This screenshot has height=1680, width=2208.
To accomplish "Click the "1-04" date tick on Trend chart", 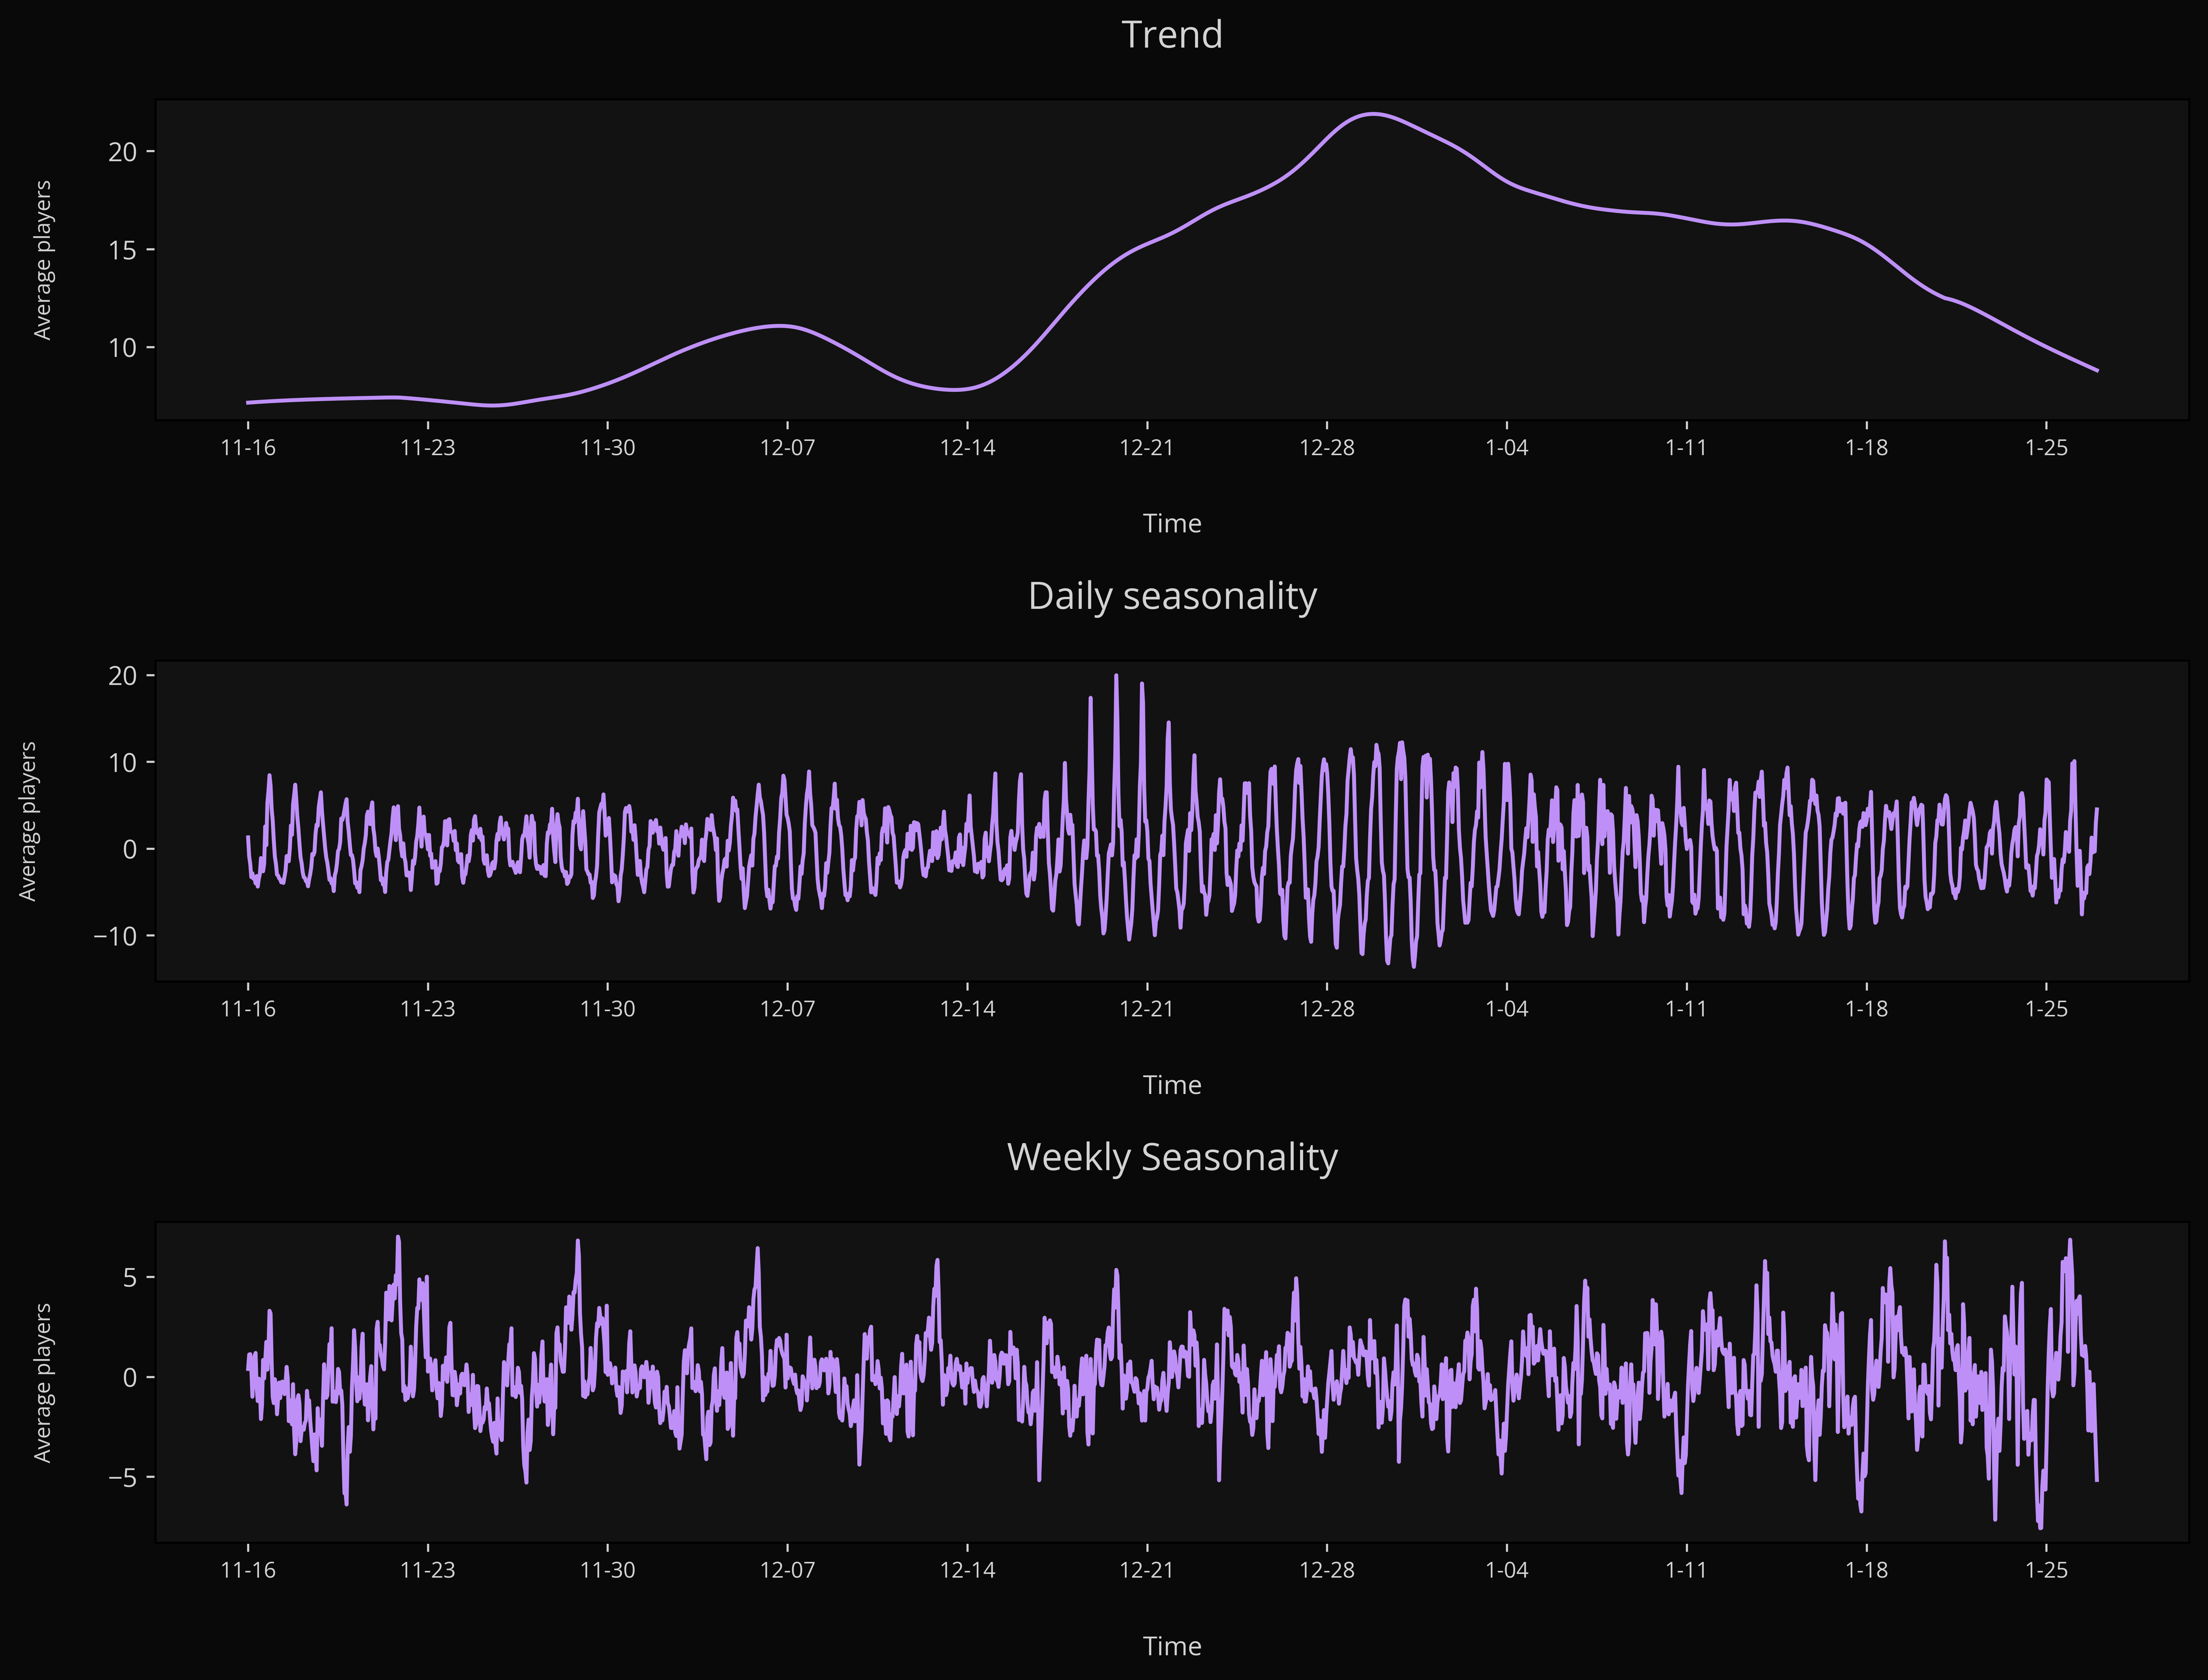I will point(1507,448).
